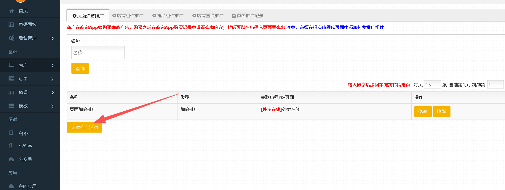Focus the 名称 search input field

coord(98,53)
